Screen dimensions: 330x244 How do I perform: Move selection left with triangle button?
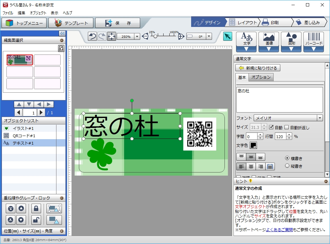[x=39, y=104]
